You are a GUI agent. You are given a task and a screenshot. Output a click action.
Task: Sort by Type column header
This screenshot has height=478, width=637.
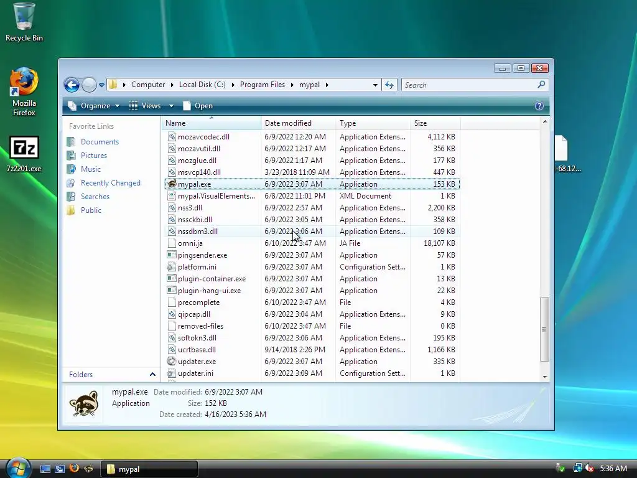pyautogui.click(x=373, y=123)
